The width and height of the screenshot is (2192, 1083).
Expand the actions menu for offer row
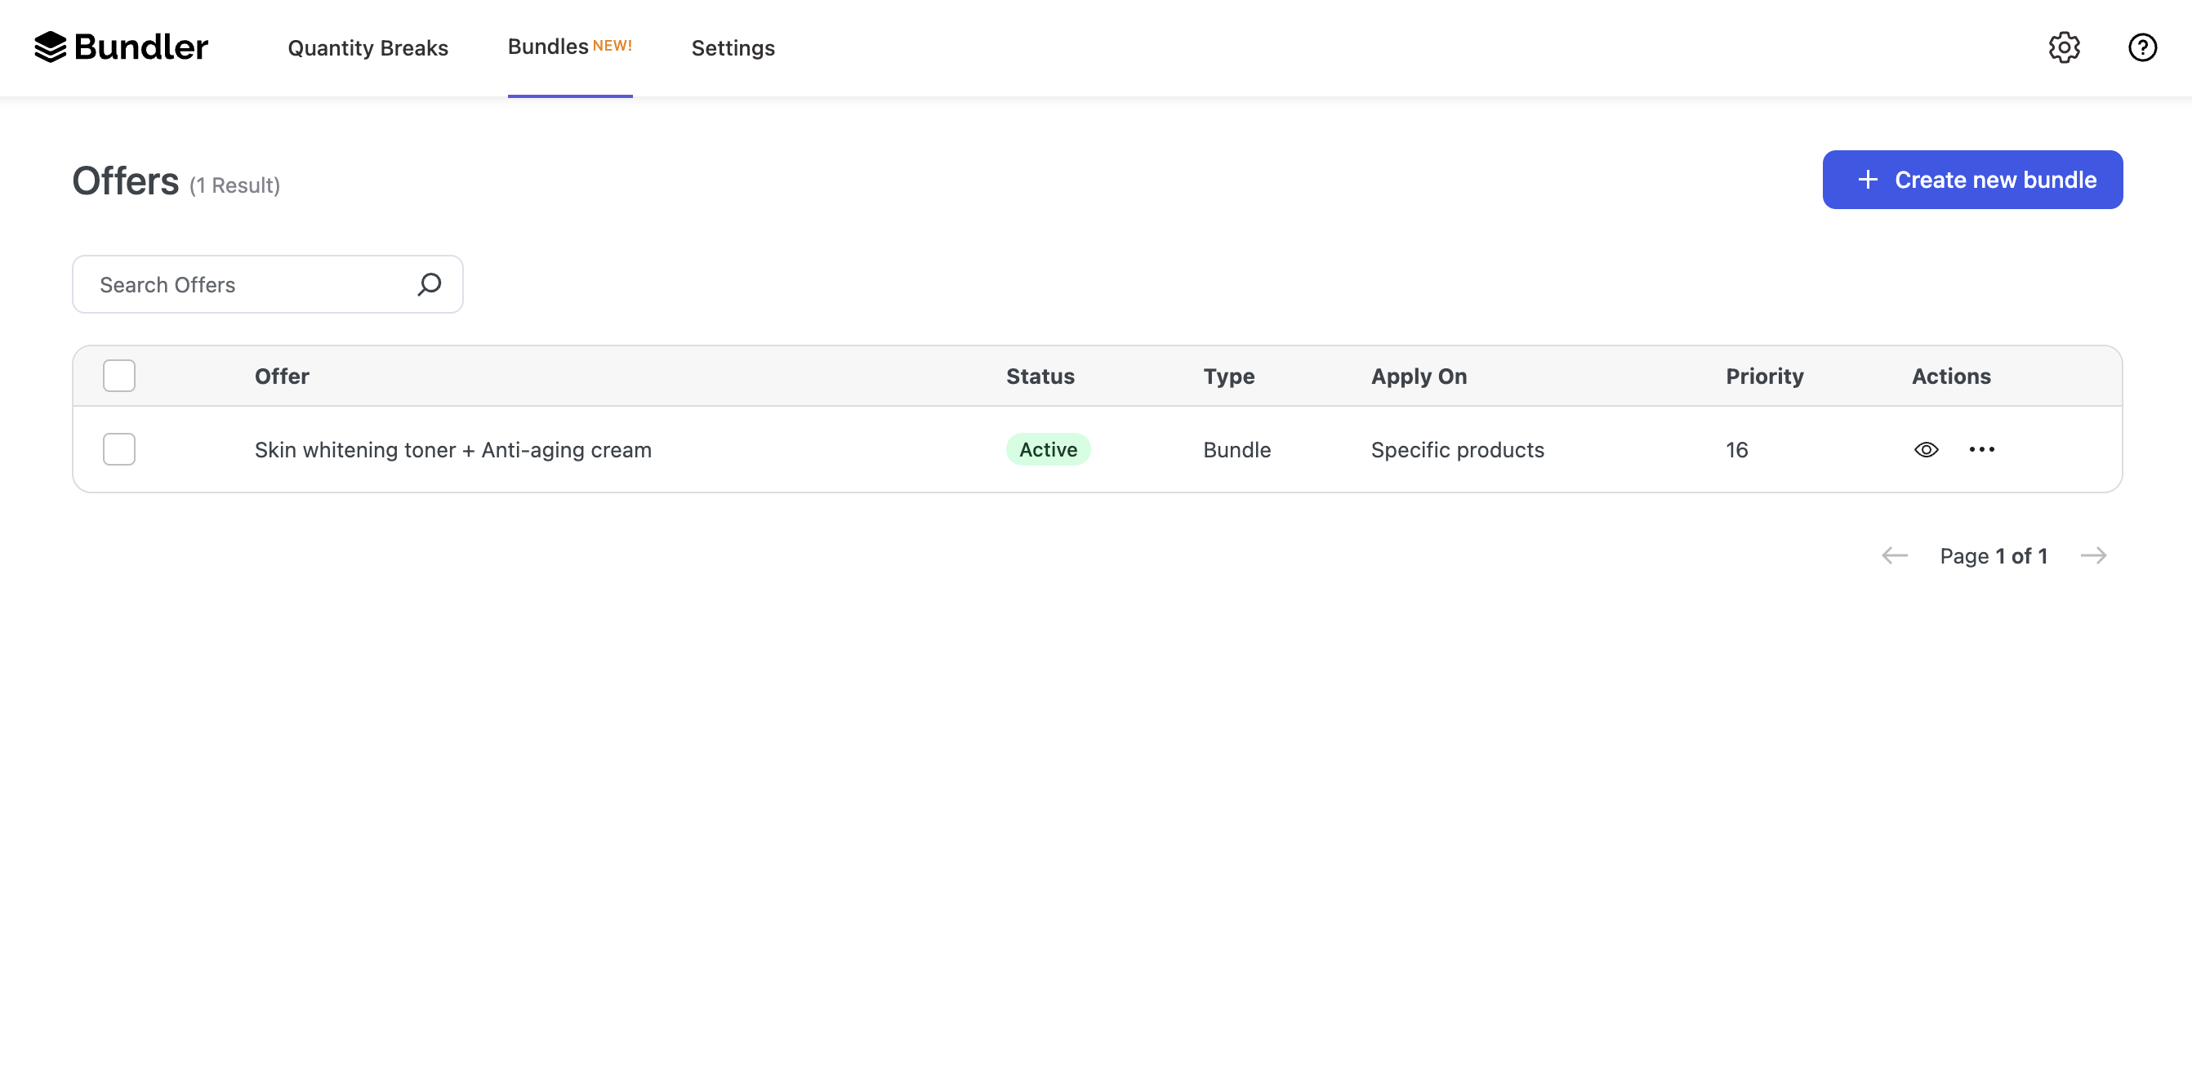1981,448
